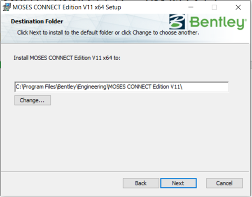The image size is (252, 197).
Task: Click the 'Install MOSES CONNECT Edition' label
Action: point(67,58)
